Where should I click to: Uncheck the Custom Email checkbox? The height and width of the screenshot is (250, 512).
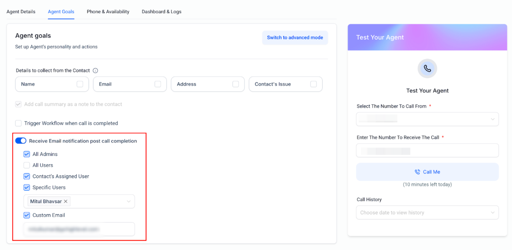pos(27,215)
